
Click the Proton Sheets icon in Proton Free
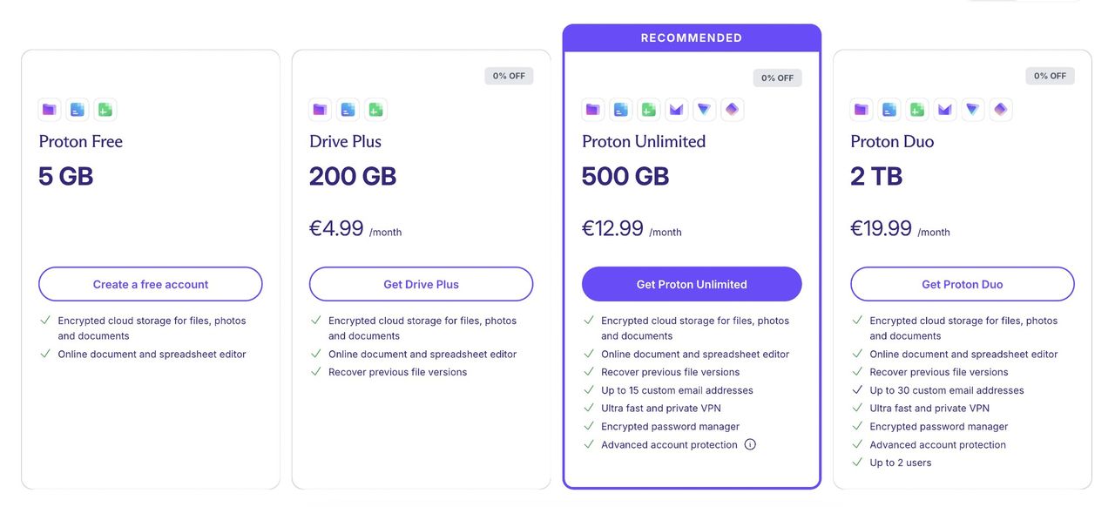coord(105,110)
